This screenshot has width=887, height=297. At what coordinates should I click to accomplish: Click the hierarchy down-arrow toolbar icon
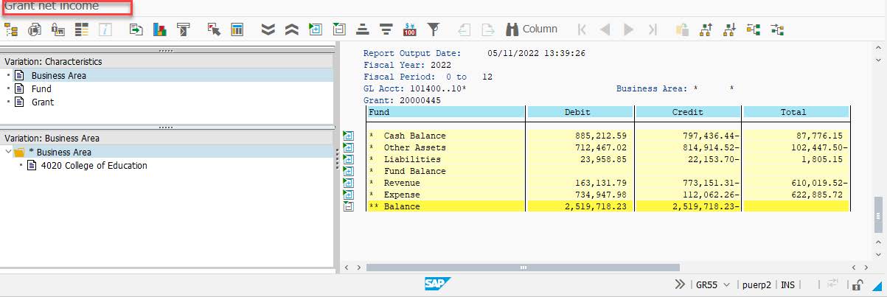point(730,29)
